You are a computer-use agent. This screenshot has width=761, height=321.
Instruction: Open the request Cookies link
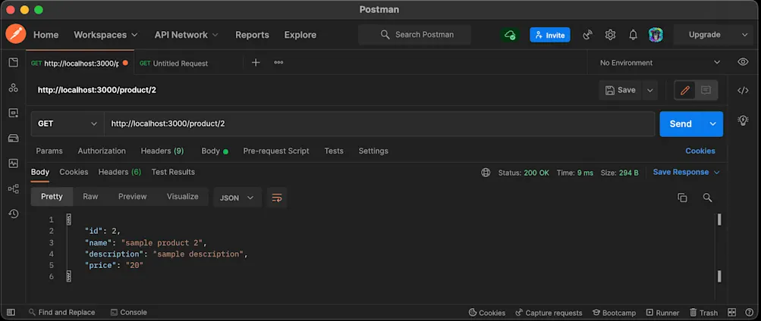tap(700, 151)
